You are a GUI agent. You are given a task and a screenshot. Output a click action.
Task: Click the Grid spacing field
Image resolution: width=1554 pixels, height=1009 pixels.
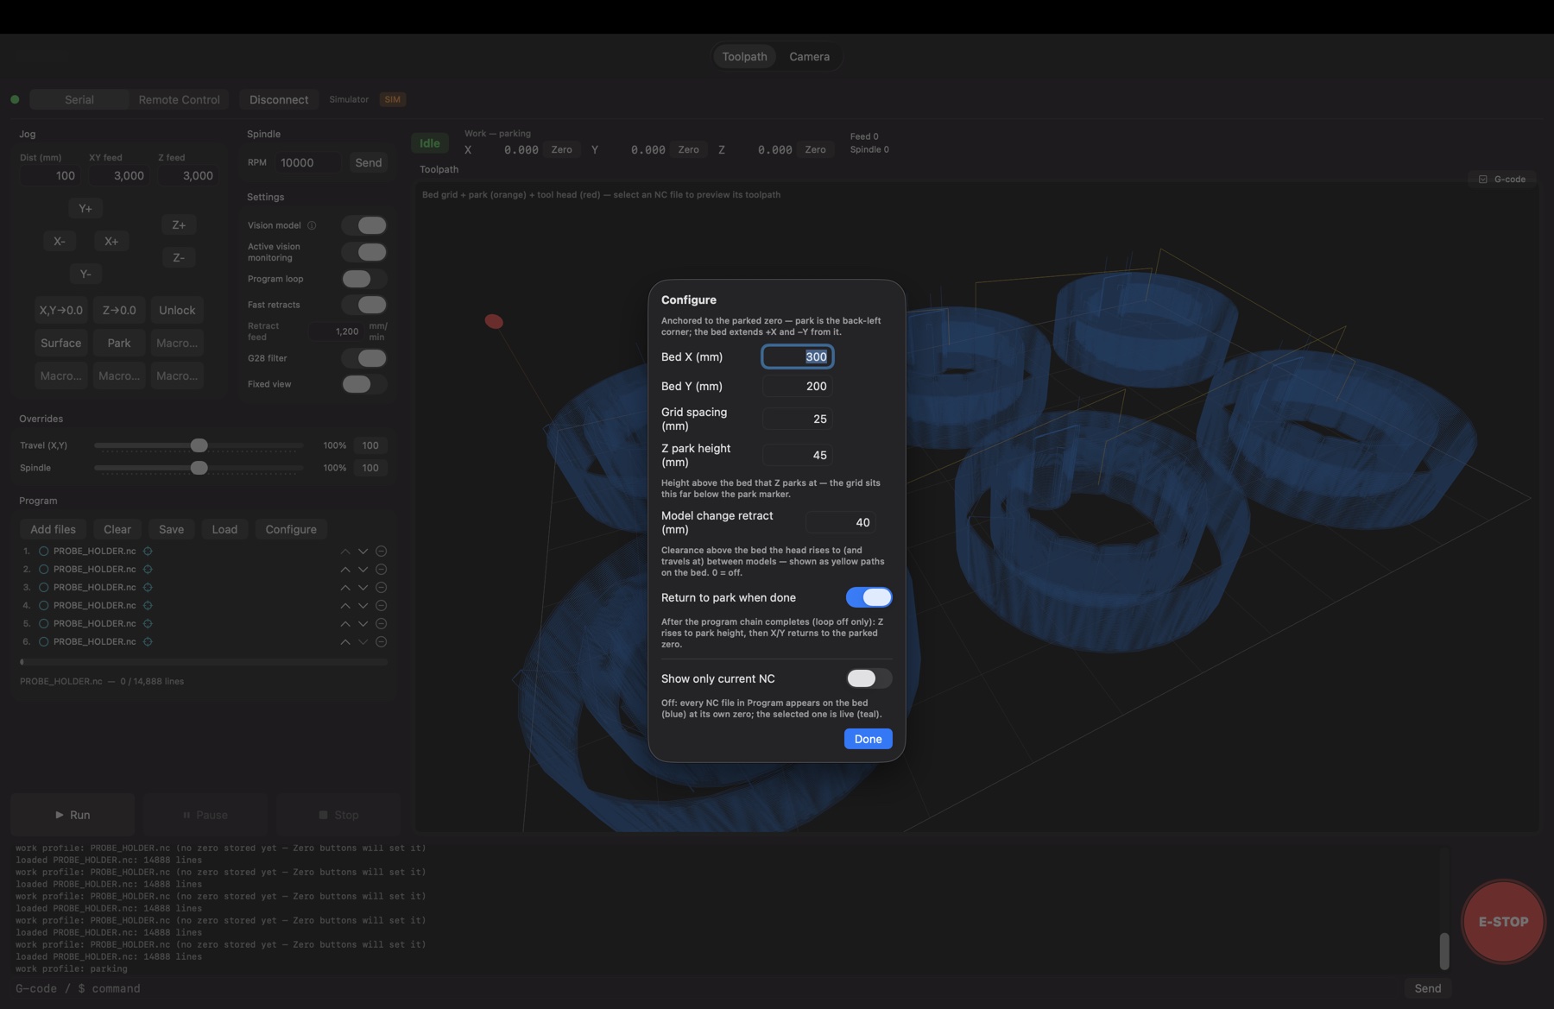click(x=798, y=419)
